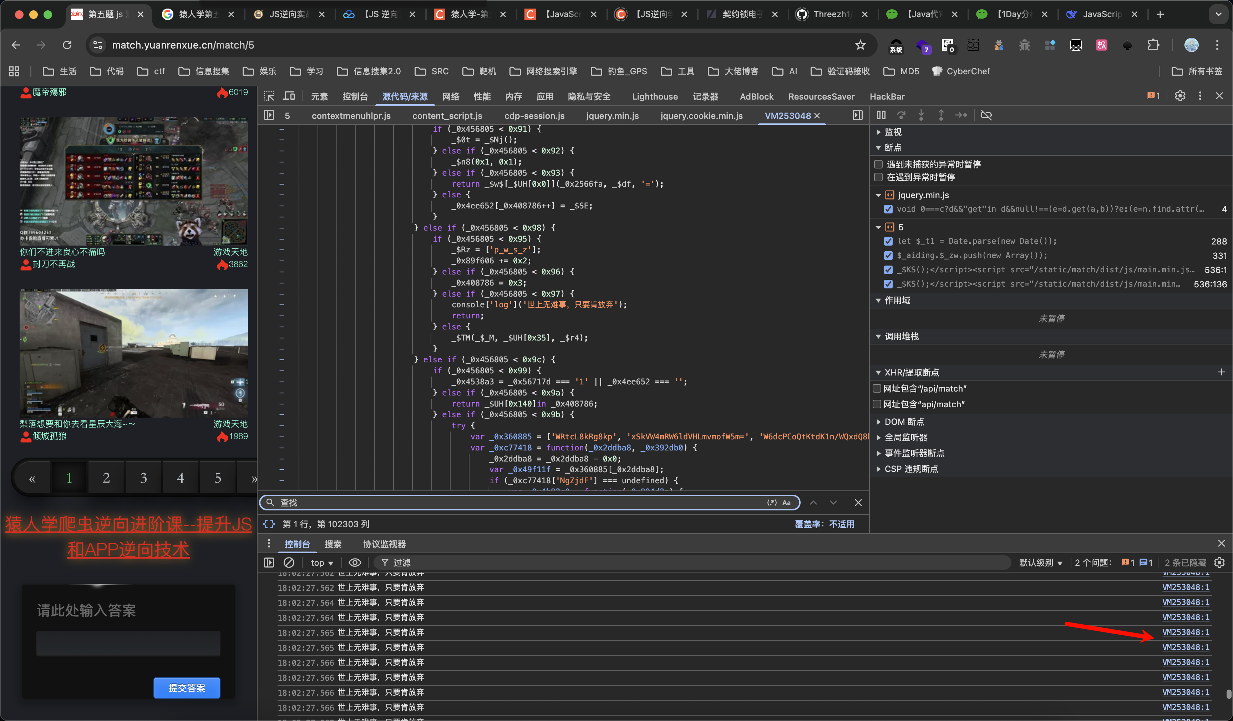Click the deactivate breakpoints icon
The height and width of the screenshot is (721, 1233).
click(986, 115)
